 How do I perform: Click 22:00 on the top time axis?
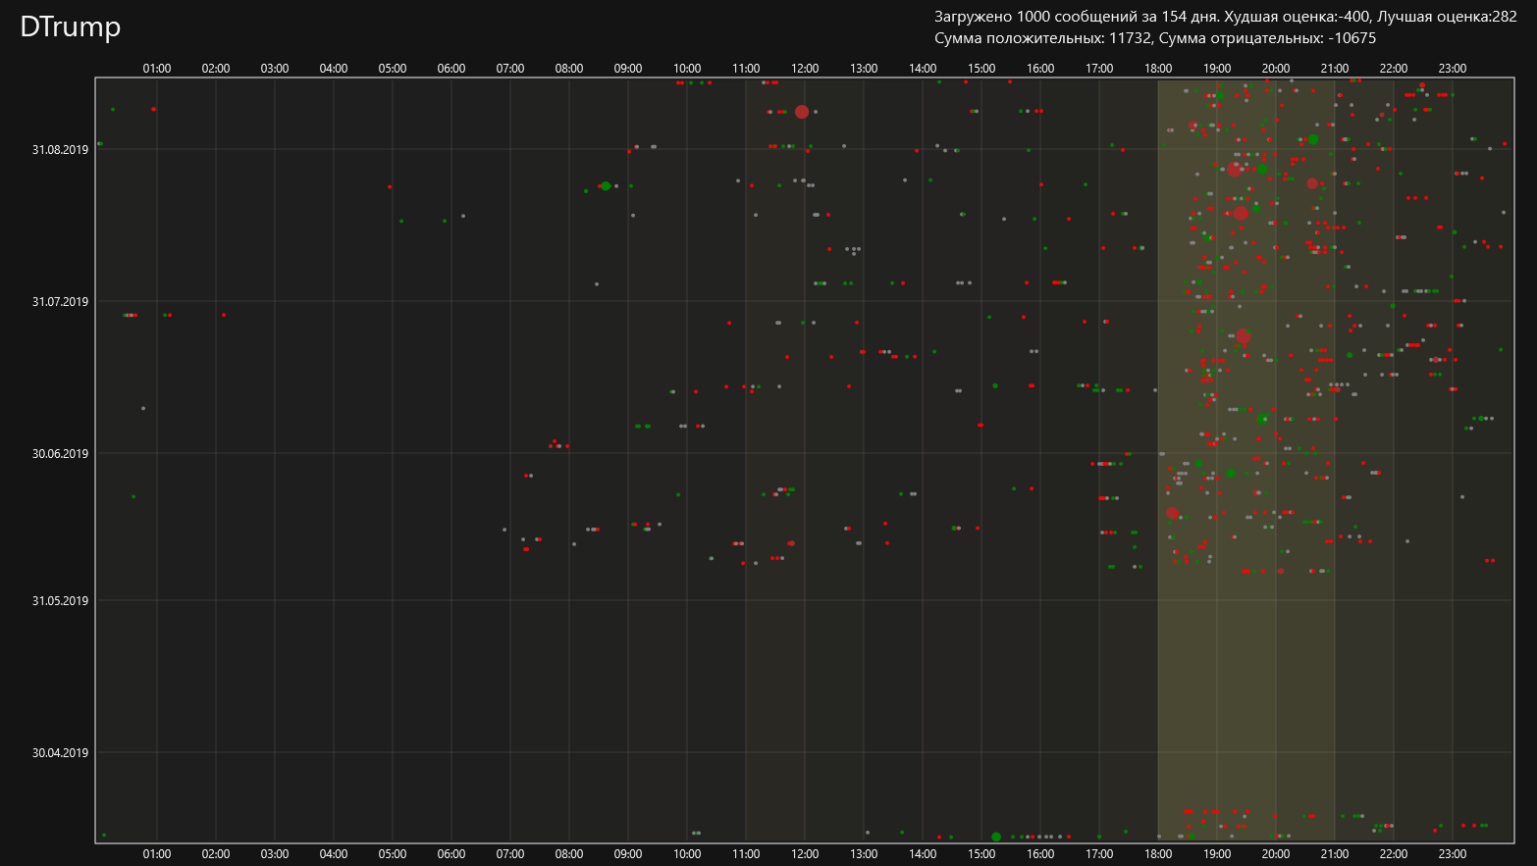[1394, 69]
